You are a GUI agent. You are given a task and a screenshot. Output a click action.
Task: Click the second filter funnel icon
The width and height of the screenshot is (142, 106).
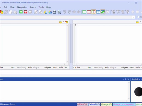pos(118,12)
